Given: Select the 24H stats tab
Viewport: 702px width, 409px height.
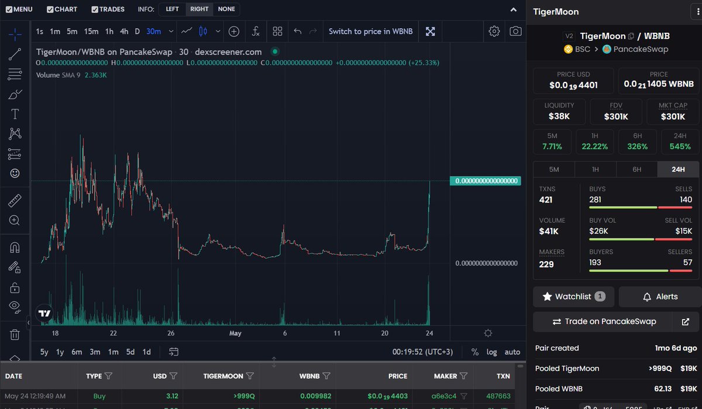Looking at the screenshot, I should 678,169.
